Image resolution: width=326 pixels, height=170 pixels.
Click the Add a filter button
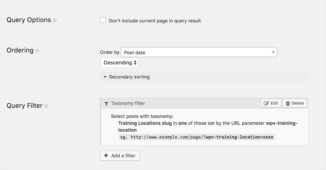click(120, 156)
